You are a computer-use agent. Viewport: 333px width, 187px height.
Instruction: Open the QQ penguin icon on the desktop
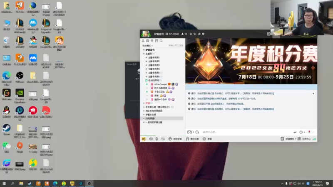pyautogui.click(x=7, y=112)
